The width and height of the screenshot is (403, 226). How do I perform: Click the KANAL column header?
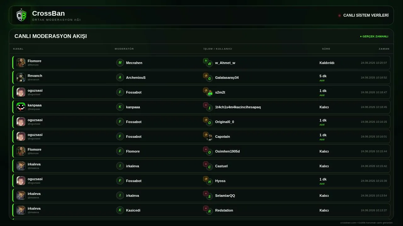18,49
